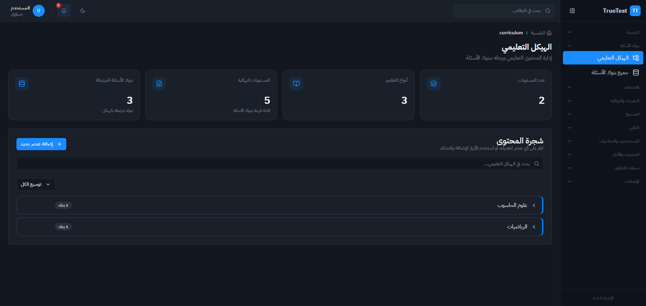646x306 pixels.
Task: Click the document icon on final levels card
Action: 159,84
